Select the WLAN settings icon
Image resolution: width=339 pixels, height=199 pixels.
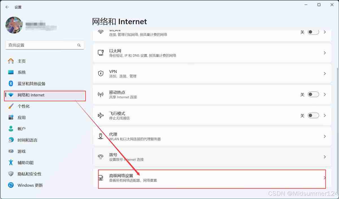[101, 32]
